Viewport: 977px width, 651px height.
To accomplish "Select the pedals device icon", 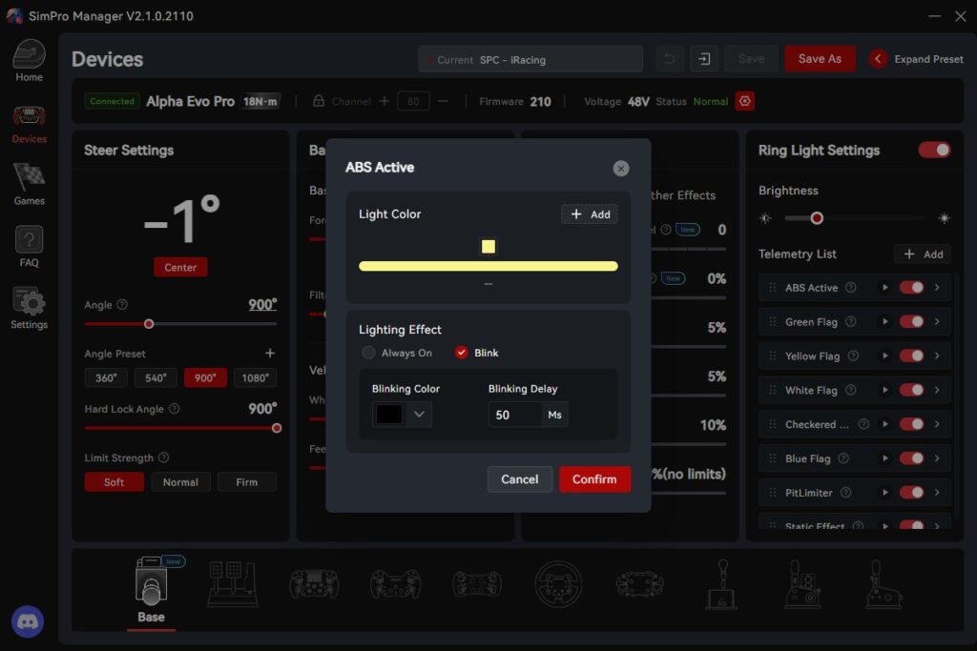I will [x=233, y=583].
